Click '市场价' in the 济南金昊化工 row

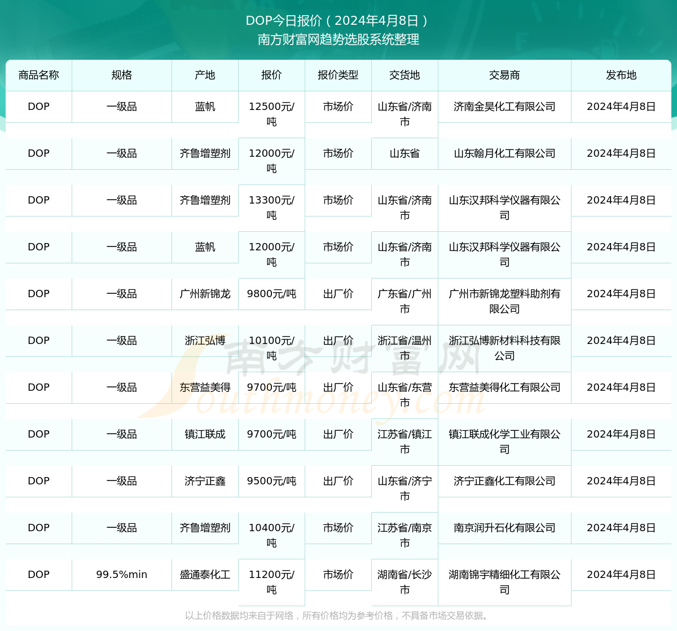tap(338, 107)
